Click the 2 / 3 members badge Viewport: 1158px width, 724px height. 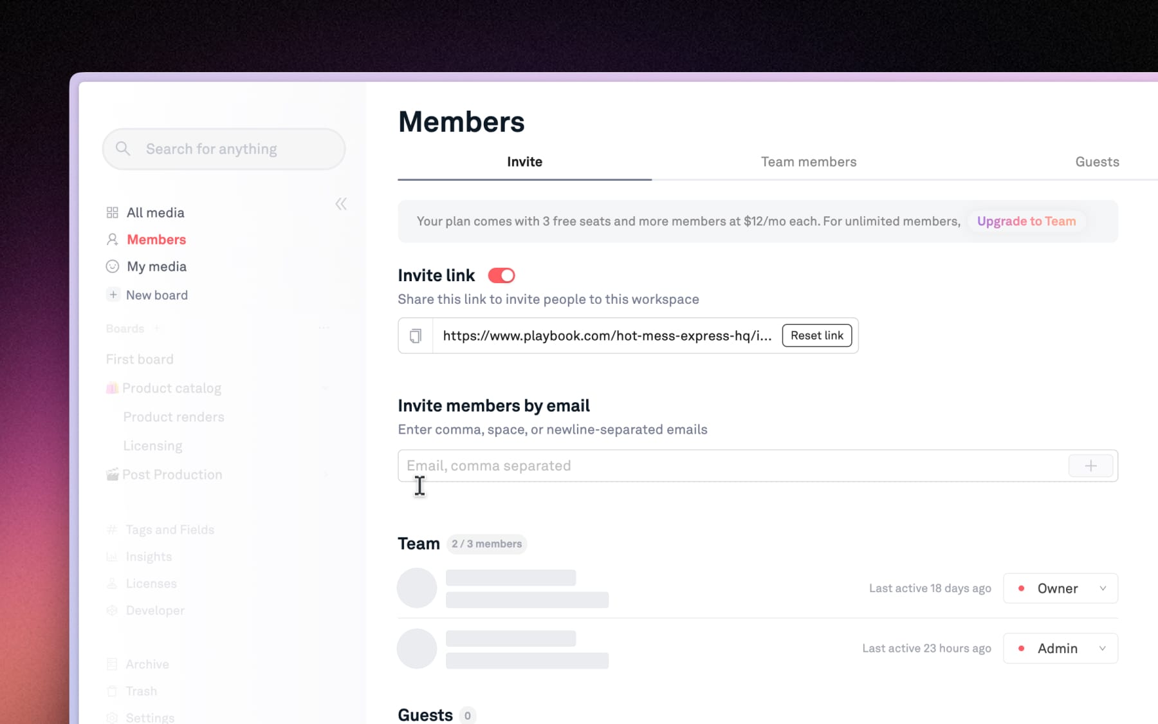click(486, 544)
